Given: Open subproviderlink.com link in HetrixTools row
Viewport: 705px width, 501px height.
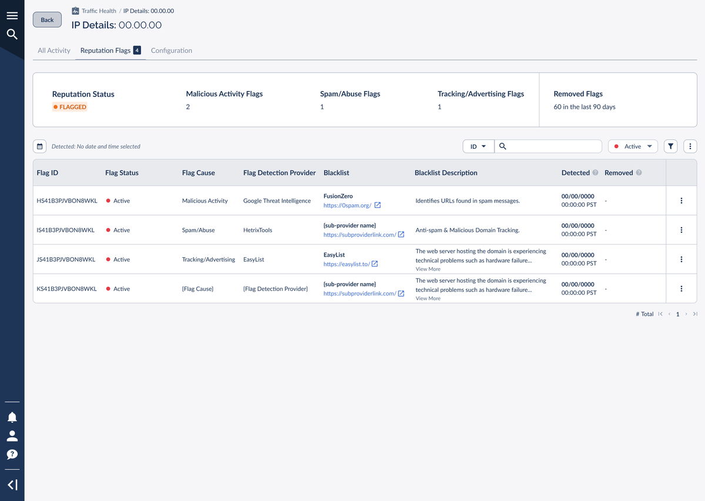Looking at the screenshot, I should pos(360,234).
